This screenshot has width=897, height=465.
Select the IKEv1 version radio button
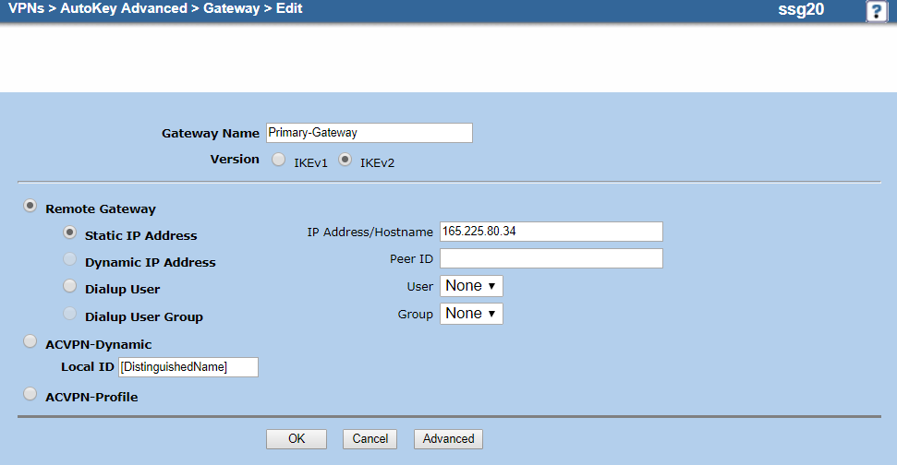pos(278,161)
